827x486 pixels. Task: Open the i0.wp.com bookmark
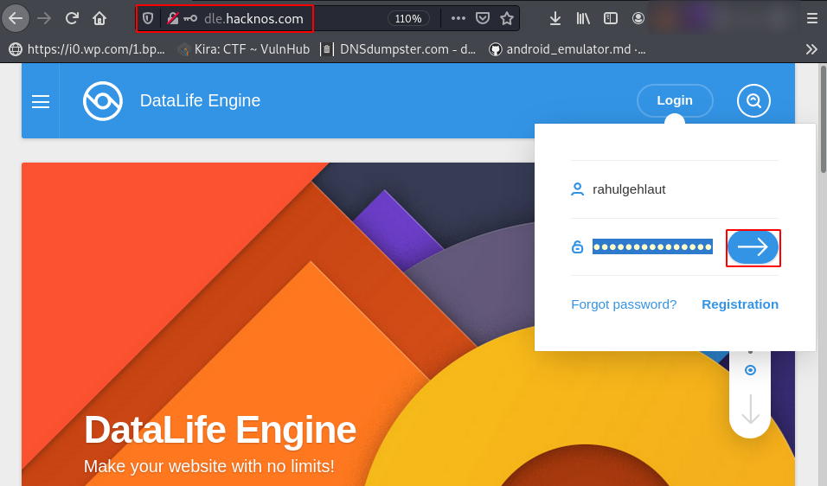click(87, 49)
